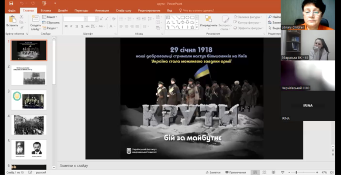The image size is (341, 175).
Task: Click the Упорядочить arrange icon
Action: pyautogui.click(x=208, y=19)
